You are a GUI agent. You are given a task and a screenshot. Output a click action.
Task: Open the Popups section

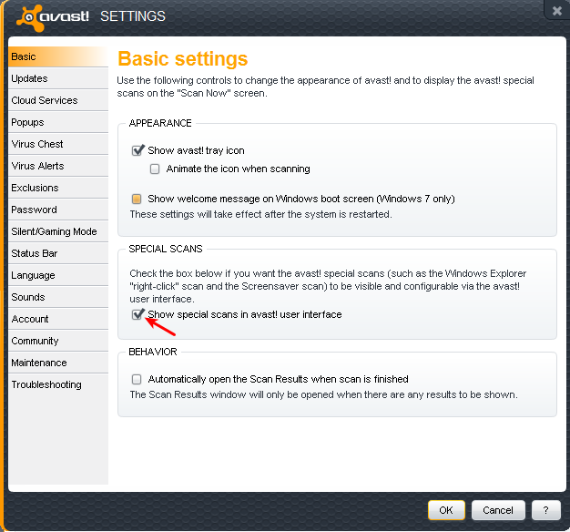[58, 122]
